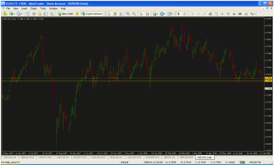
Task: Click the Templates icon
Action: pyautogui.click(x=169, y=14)
